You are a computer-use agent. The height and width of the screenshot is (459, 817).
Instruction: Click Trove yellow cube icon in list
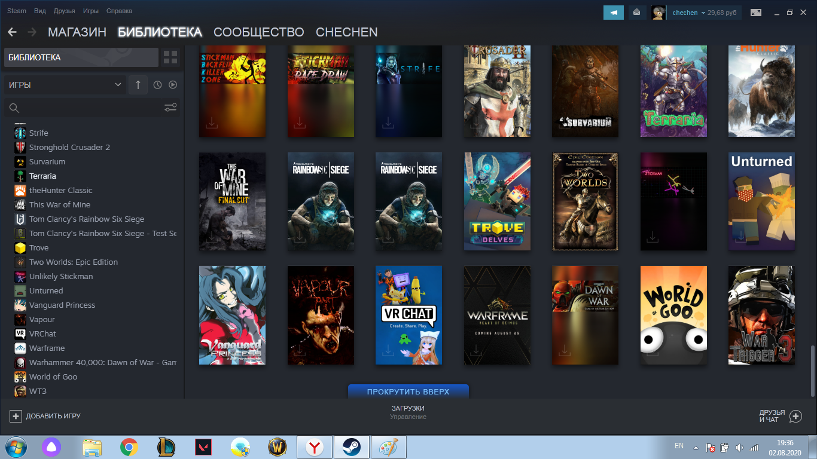coord(20,247)
